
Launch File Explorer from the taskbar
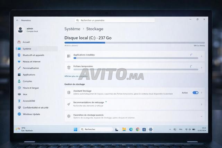(x=124, y=129)
